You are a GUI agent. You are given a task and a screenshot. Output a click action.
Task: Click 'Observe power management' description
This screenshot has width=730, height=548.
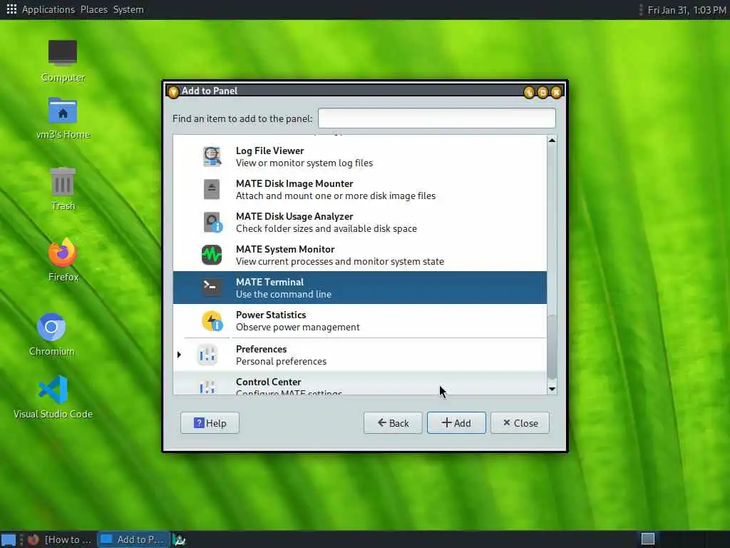click(297, 327)
